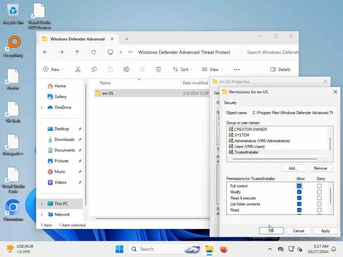Click the group list vertical scrollbar
Image resolution: width=343 pixels, height=257 pixels.
click(330, 143)
